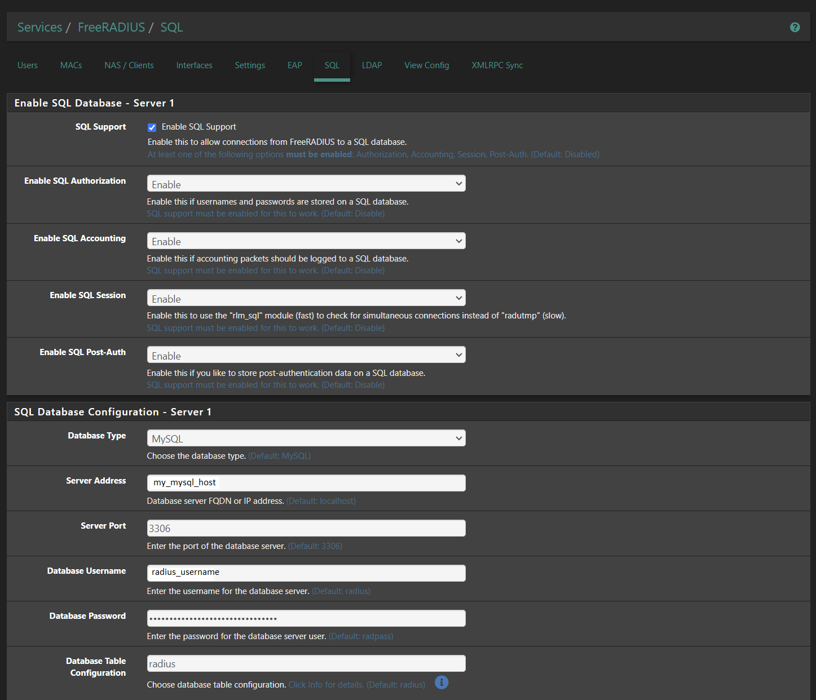Click the '(Default: 3306)' hint text
The image size is (816, 700).
(x=315, y=546)
